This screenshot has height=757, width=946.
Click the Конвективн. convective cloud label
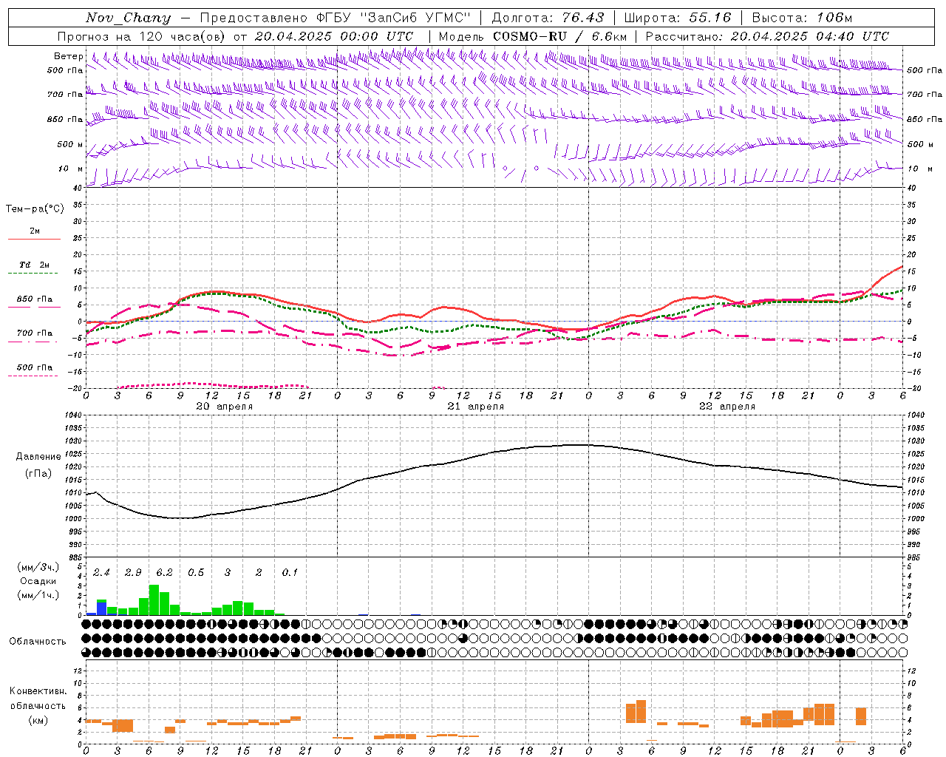point(38,691)
